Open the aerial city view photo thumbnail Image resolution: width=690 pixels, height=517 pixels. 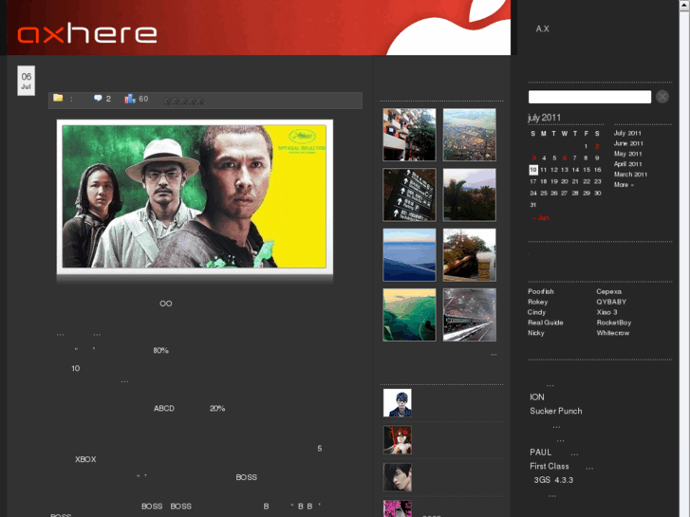click(x=470, y=135)
